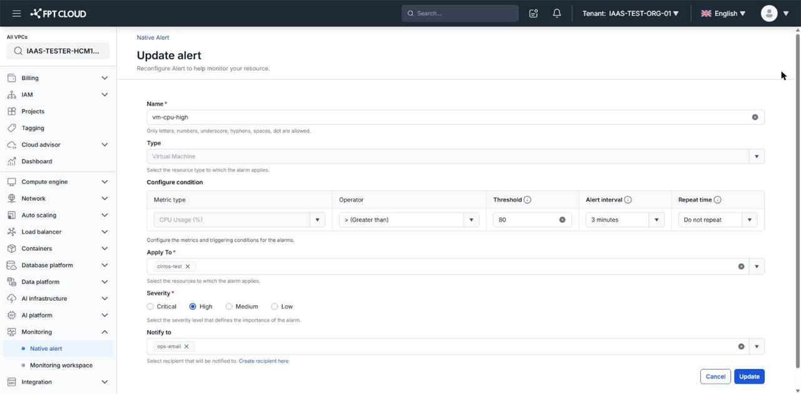Select Critical severity

pos(150,306)
